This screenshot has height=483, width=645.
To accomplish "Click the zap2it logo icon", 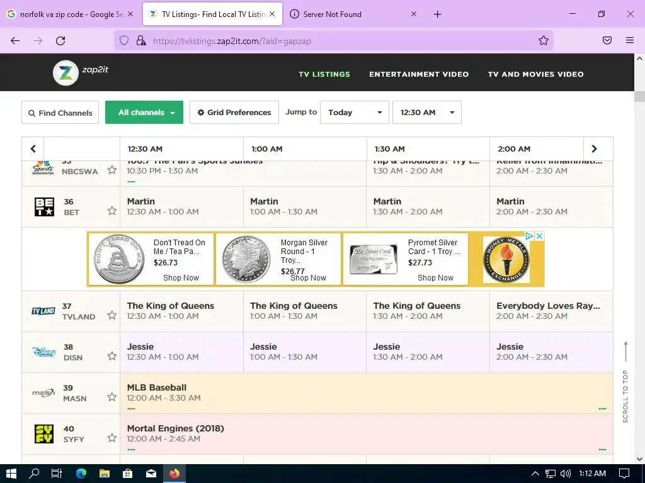I will (x=66, y=73).
